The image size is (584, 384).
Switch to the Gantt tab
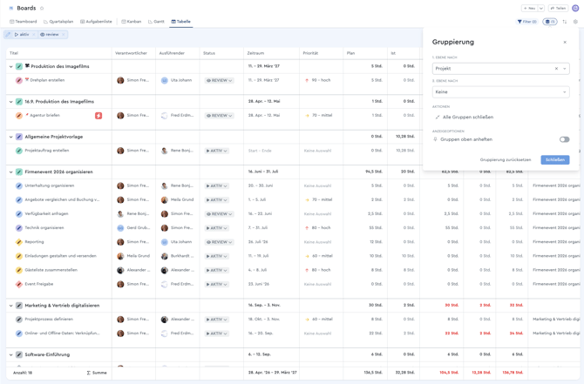coord(156,22)
